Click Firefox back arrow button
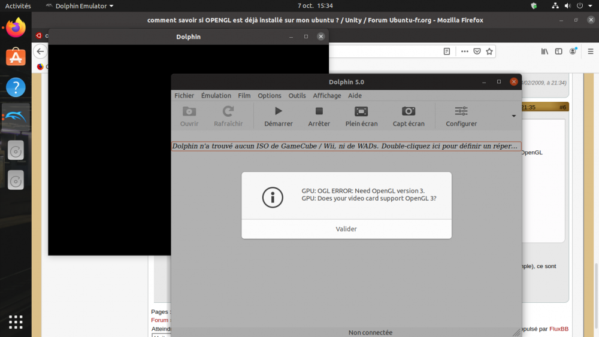Screen dimensions: 599x337 pyautogui.click(x=40, y=51)
